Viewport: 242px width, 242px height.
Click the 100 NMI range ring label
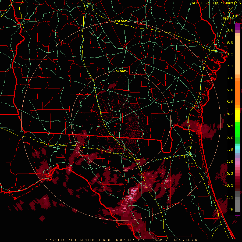pos(121,21)
